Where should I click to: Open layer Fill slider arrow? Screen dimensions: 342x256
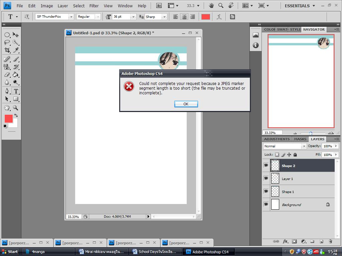(x=336, y=155)
